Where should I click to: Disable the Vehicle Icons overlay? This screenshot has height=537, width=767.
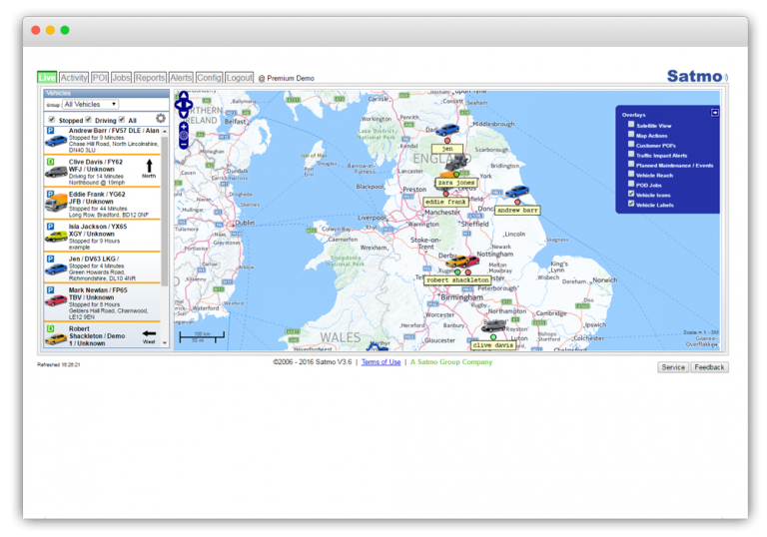tap(631, 194)
